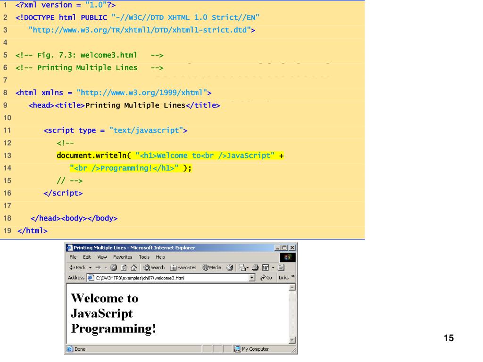Click the Discuss icon in toolbar
This screenshot has height=362, width=483.
pyautogui.click(x=281, y=268)
